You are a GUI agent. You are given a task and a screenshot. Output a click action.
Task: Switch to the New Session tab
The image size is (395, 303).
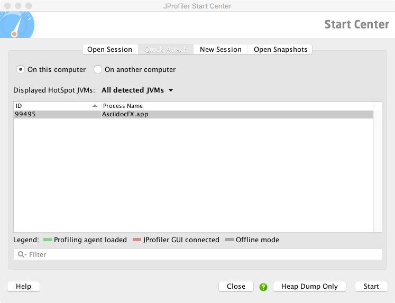pyautogui.click(x=221, y=49)
